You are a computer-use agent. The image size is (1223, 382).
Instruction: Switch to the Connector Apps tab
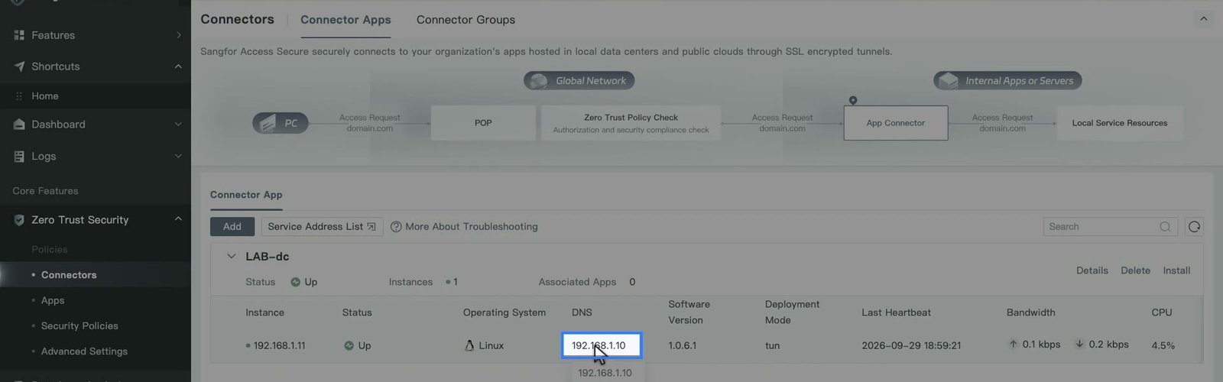tap(345, 20)
